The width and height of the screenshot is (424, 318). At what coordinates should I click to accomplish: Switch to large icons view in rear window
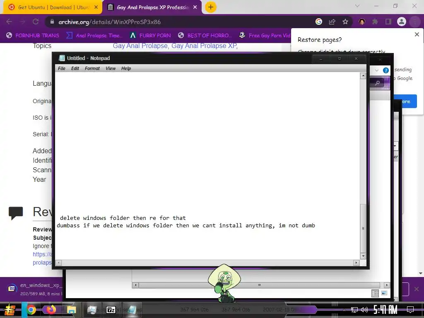(384, 293)
